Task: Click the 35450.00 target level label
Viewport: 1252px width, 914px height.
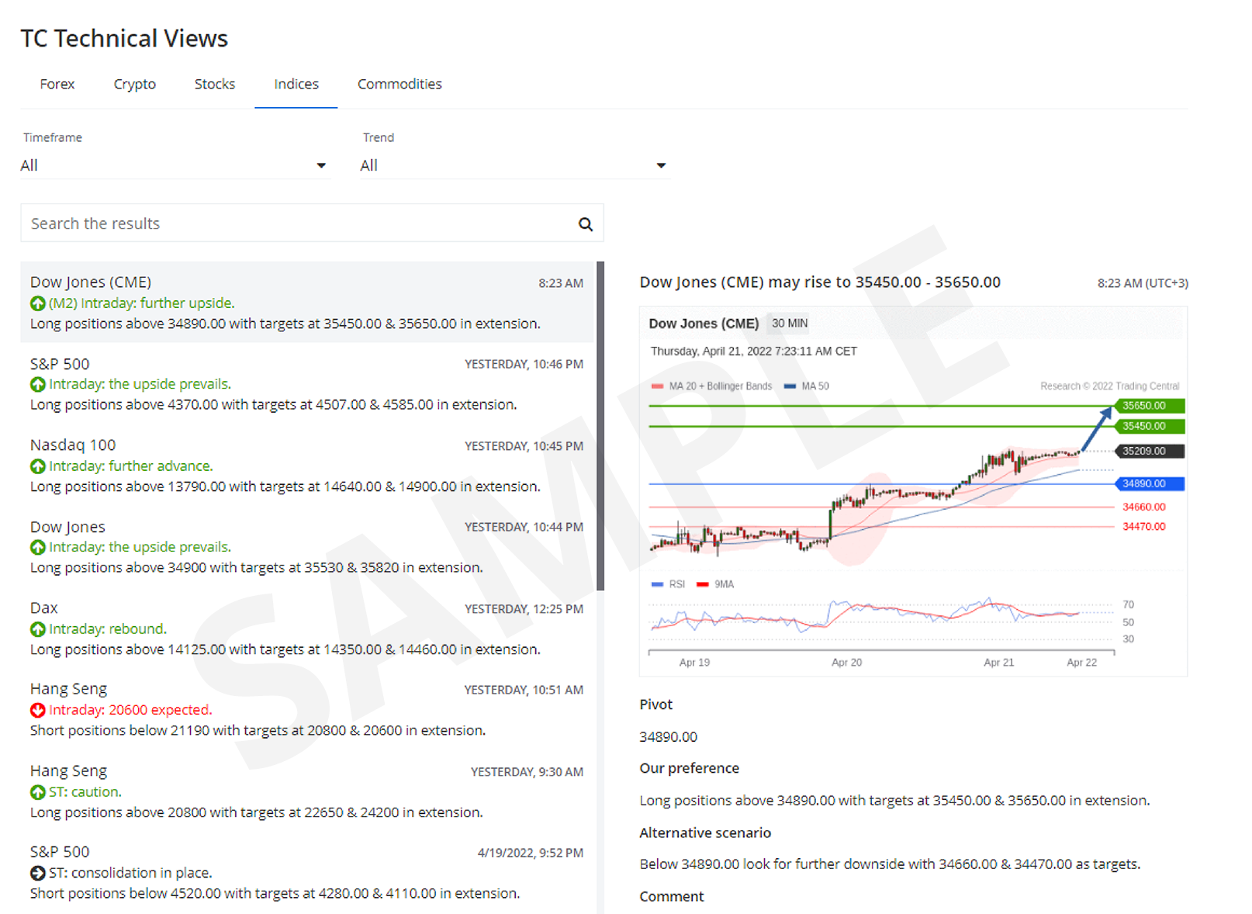Action: click(x=1150, y=426)
